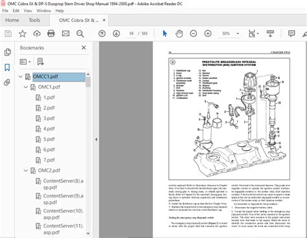307x238 pixels.
Task: Open ContentServer(9).asp.pdf bookmark
Action: [63, 199]
